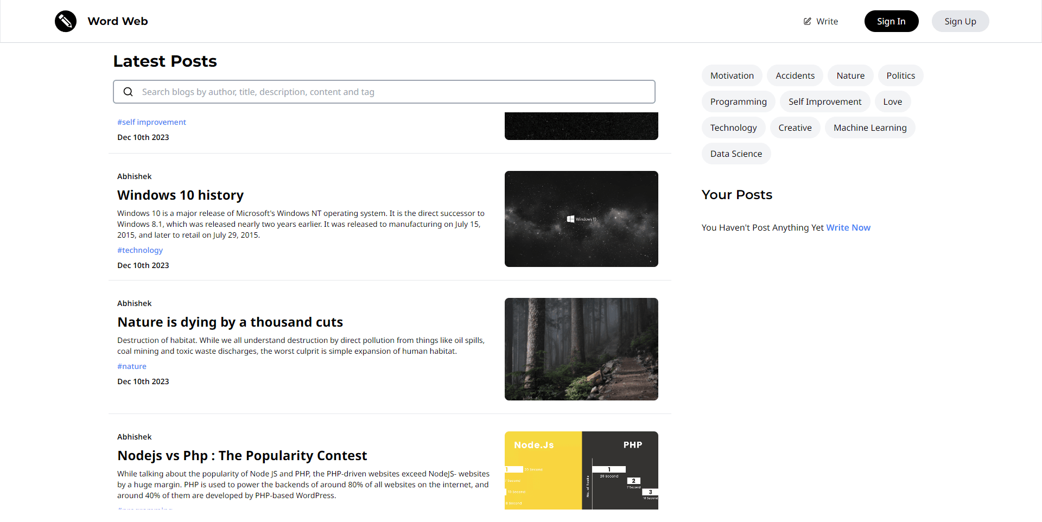Click the Word Web pen logo icon

[x=66, y=21]
